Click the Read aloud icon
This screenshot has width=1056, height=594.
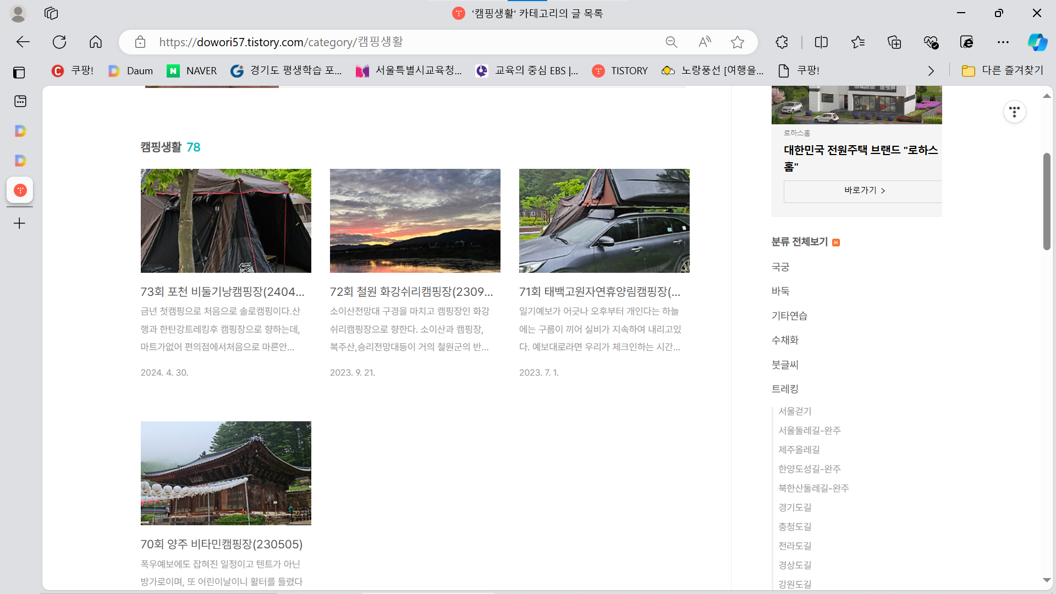pos(705,42)
